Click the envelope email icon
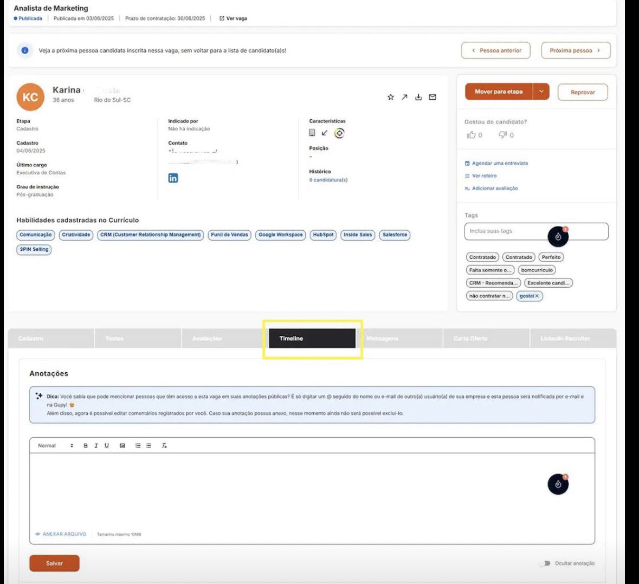This screenshot has height=584, width=639. point(433,98)
